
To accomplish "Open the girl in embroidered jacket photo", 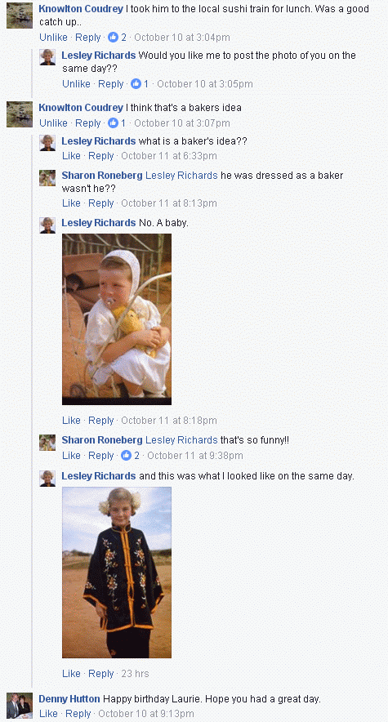I will click(x=117, y=573).
